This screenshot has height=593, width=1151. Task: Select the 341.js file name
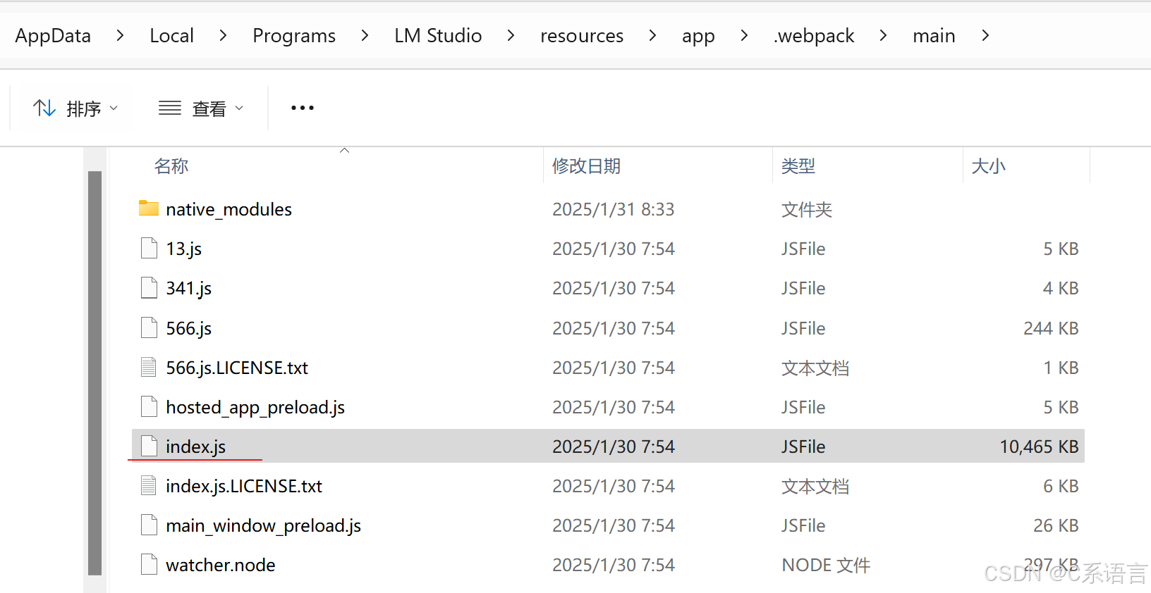tap(188, 288)
